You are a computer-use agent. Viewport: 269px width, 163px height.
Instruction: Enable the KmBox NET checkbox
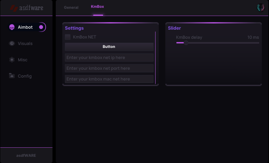click(67, 37)
